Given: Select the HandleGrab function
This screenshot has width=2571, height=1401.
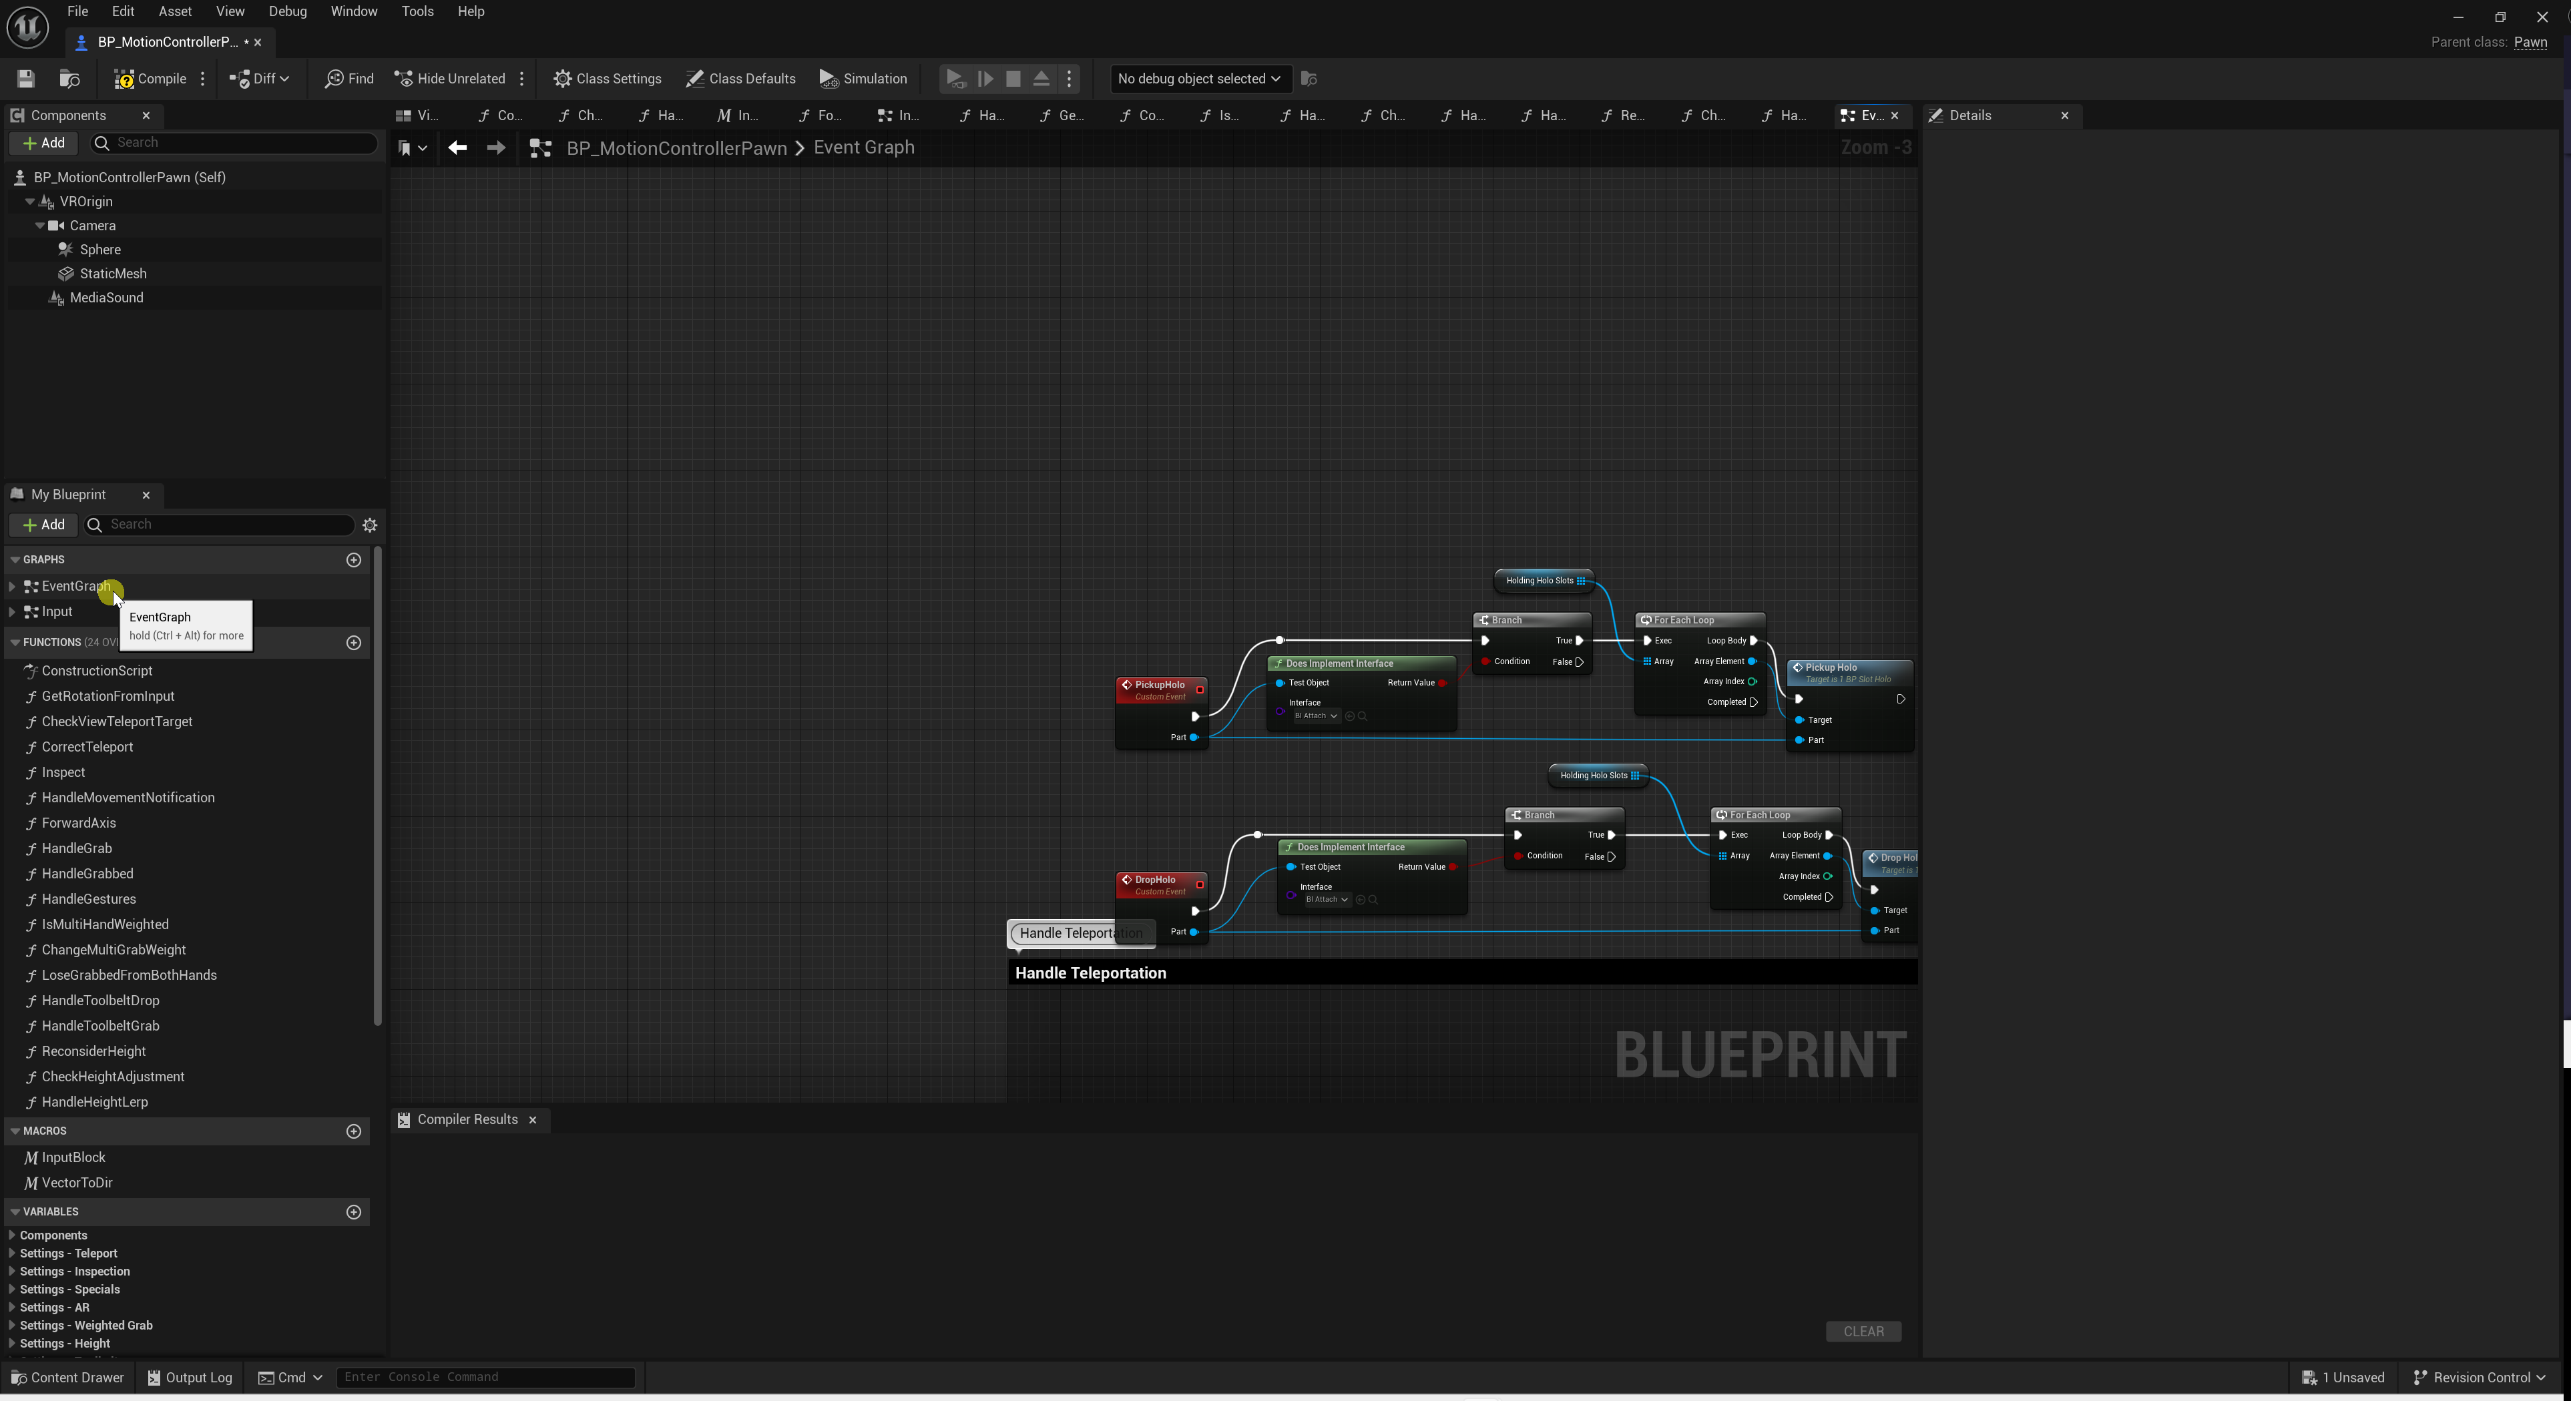Looking at the screenshot, I should coord(77,848).
